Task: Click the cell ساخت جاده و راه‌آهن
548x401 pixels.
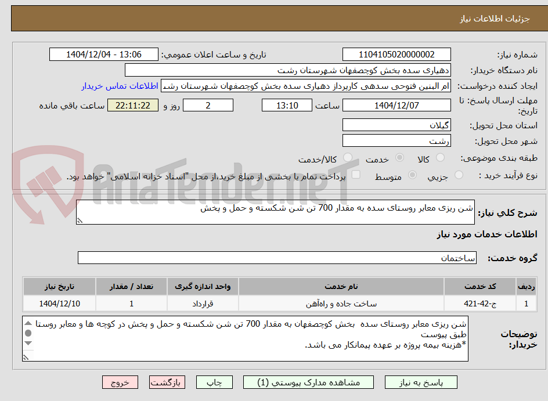Action: [341, 304]
